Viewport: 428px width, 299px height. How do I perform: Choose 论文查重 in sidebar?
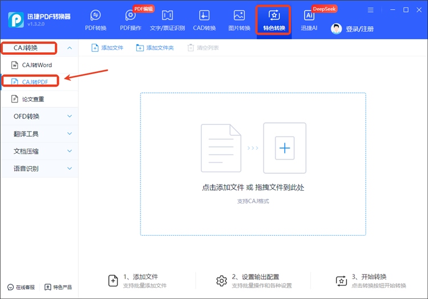coord(33,99)
